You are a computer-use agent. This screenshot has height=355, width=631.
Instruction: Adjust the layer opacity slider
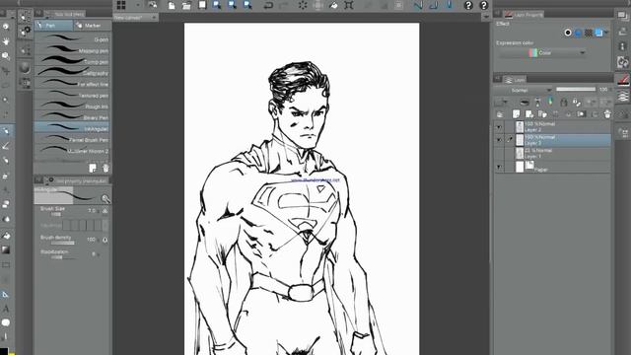[576, 90]
